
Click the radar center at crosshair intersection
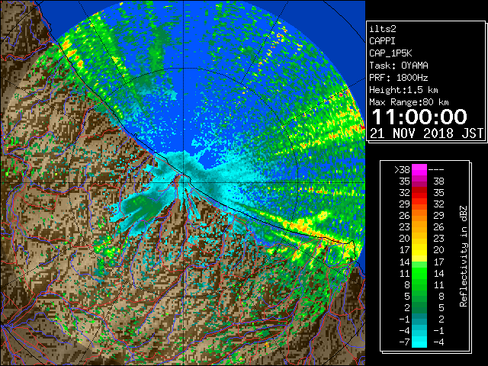coord(184,183)
